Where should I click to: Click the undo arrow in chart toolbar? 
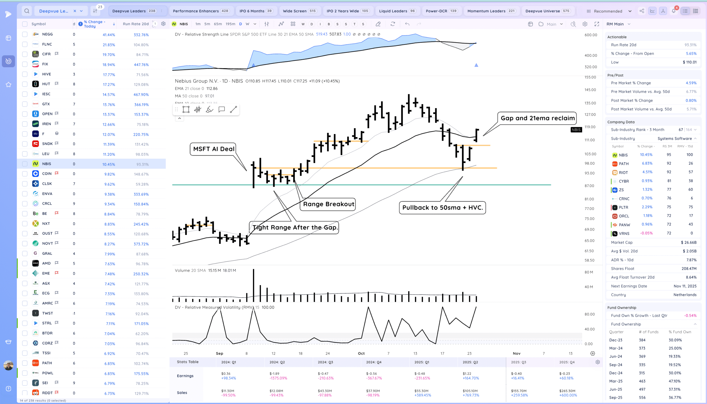407,24
